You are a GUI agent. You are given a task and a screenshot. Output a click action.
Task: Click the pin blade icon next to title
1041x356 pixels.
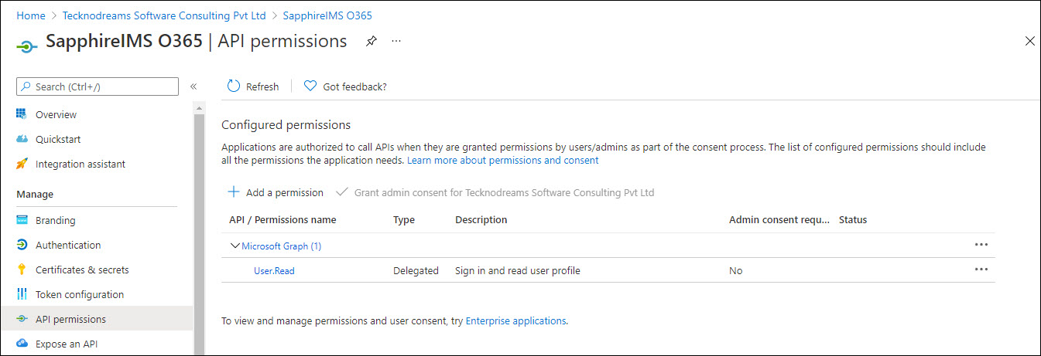coord(372,41)
